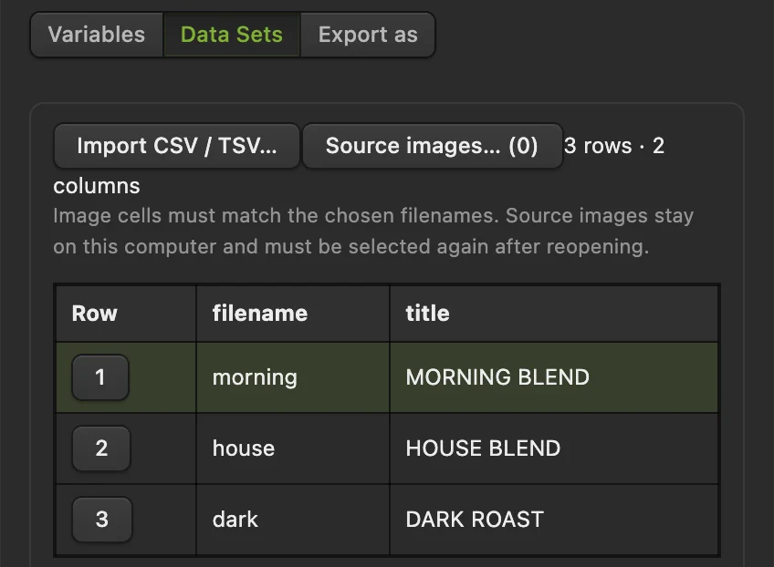Select the 'HOUSE BLEND' title cell
774x567 pixels.
tap(554, 448)
